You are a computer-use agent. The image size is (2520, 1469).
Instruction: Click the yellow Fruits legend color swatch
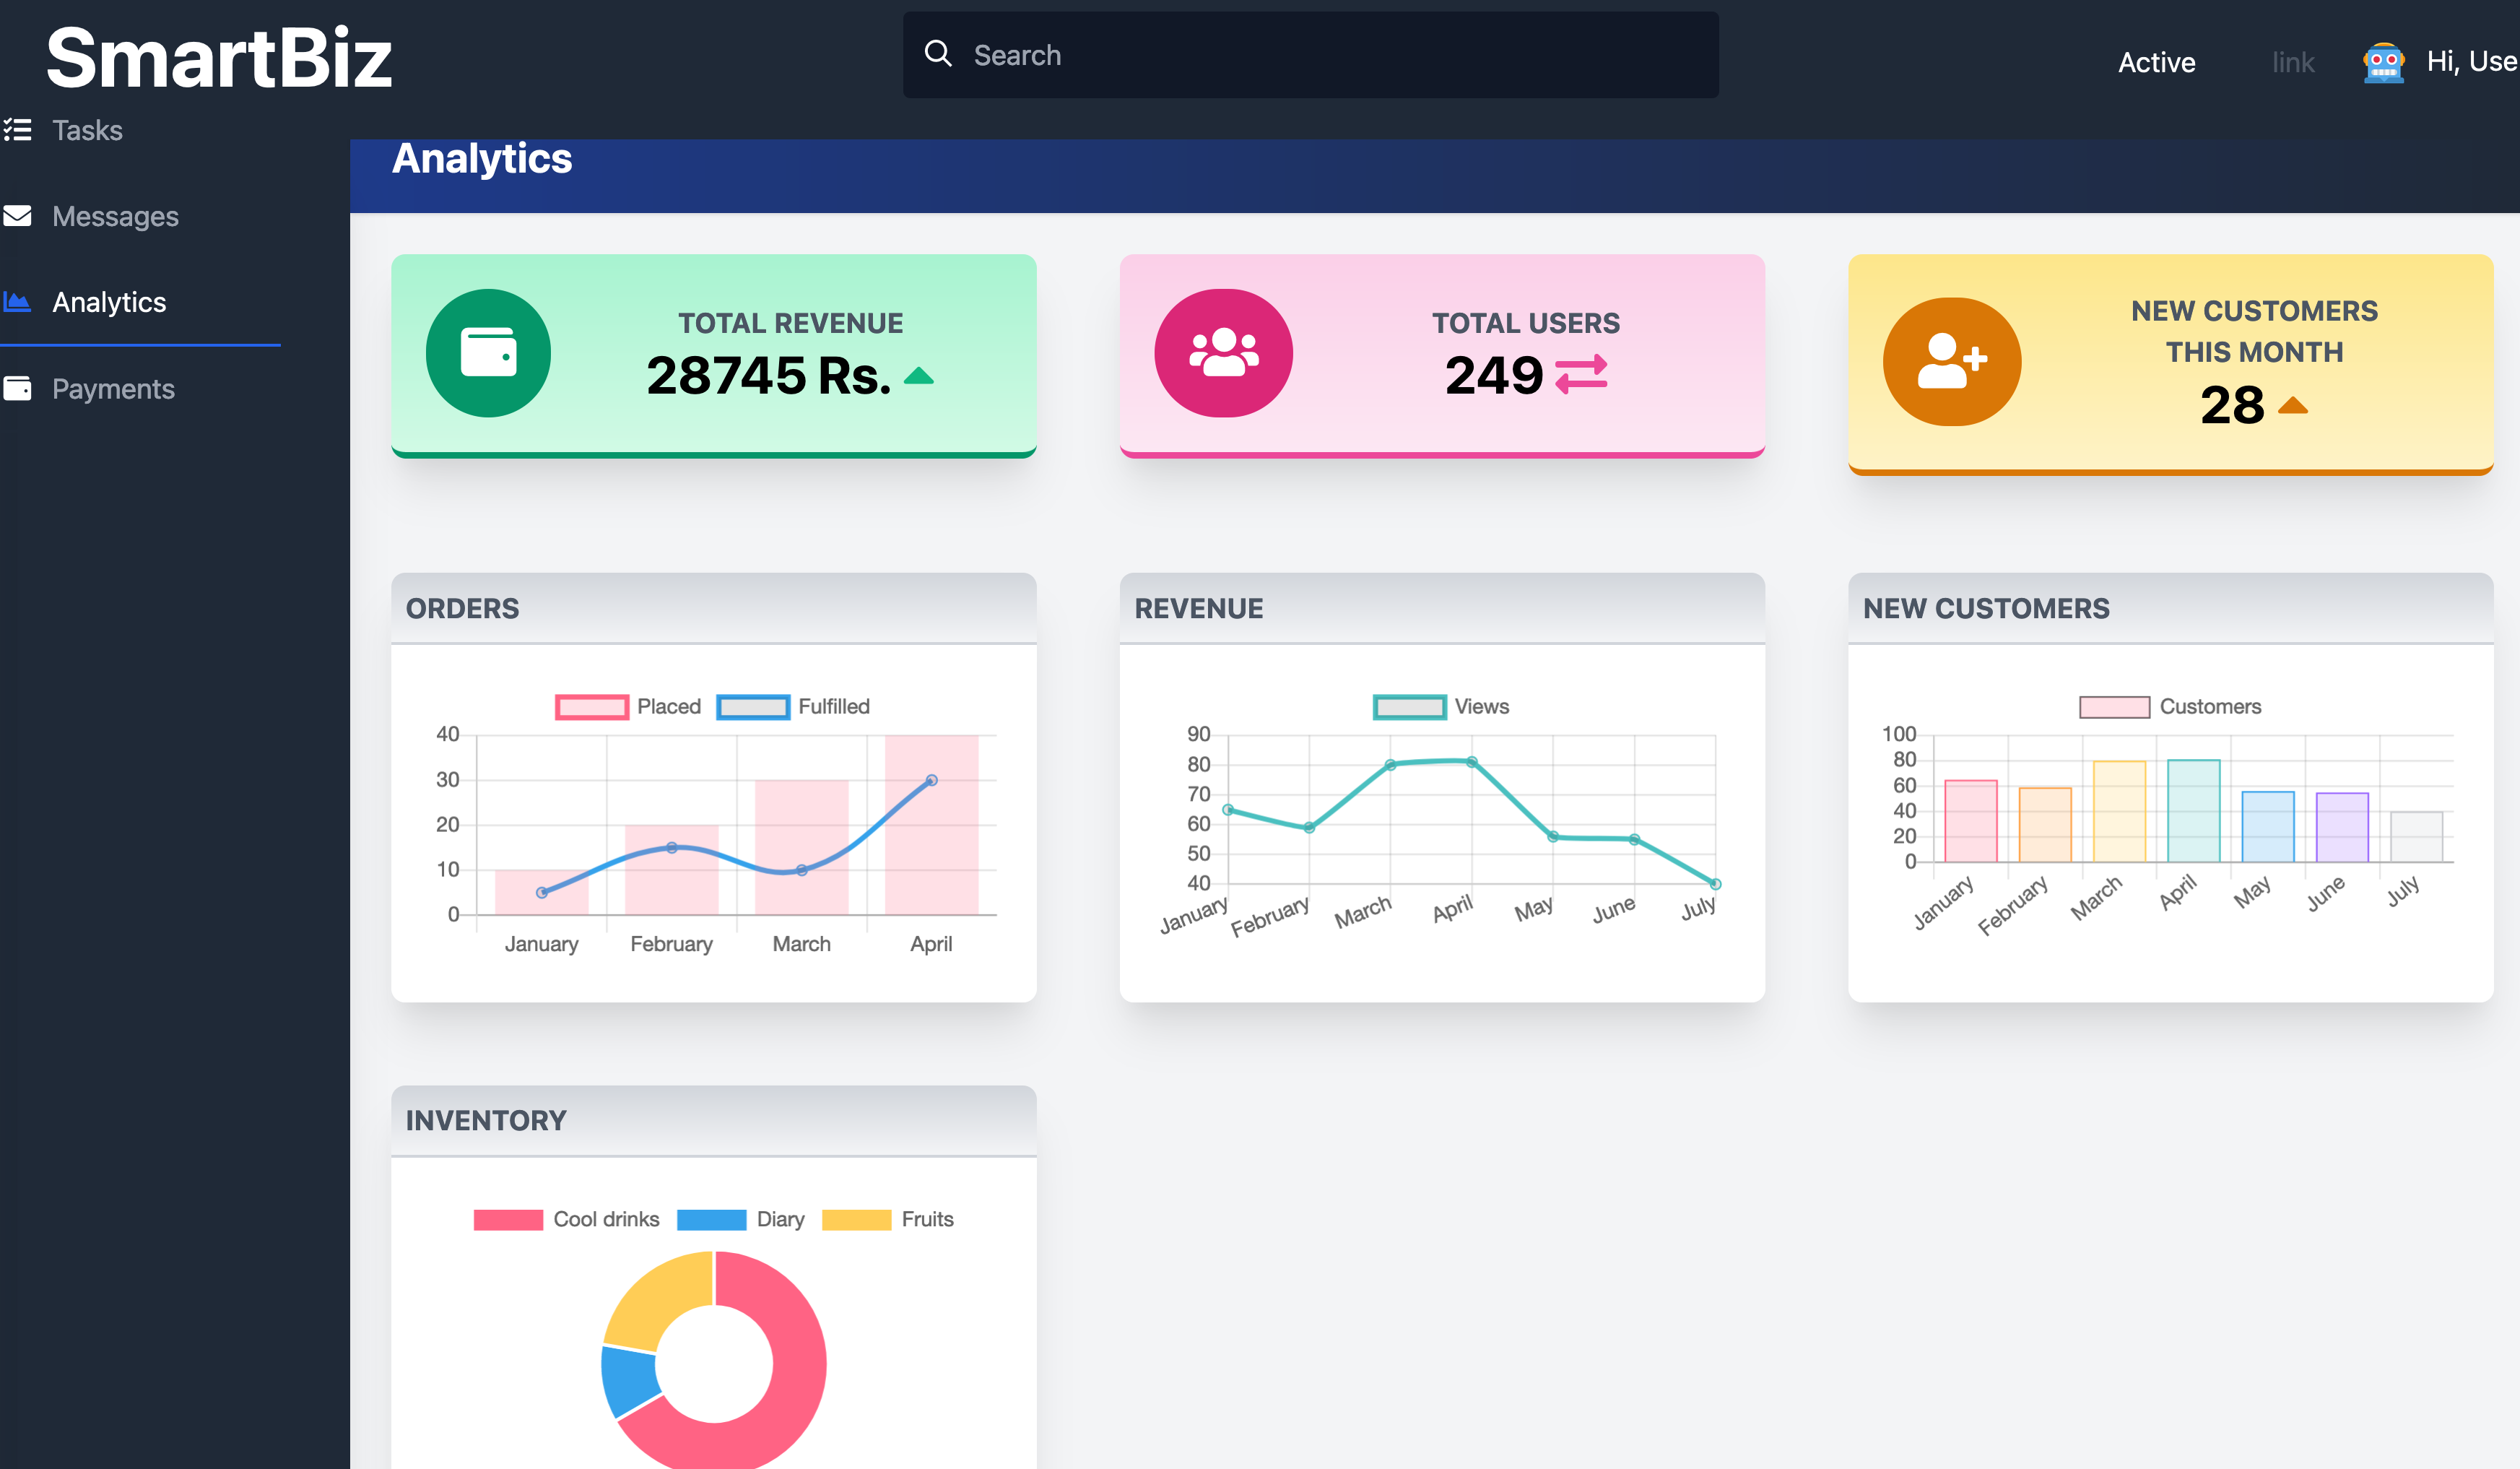[x=856, y=1219]
